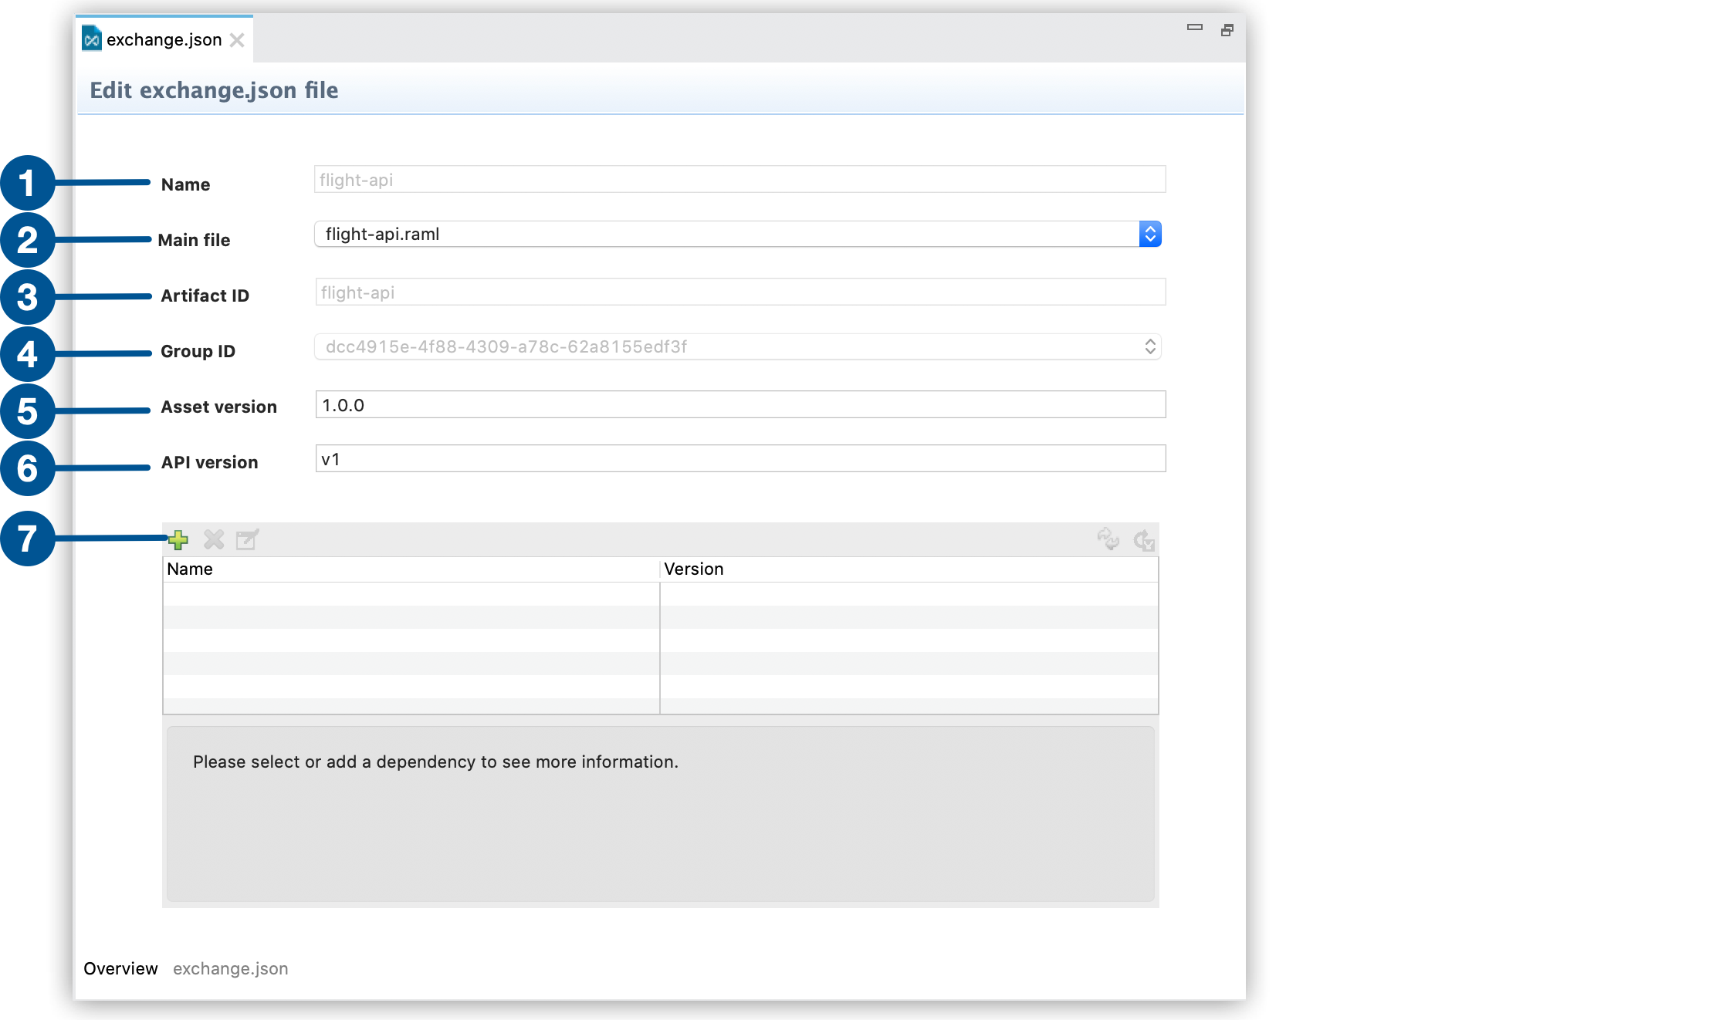Click the delete dependency X icon

214,540
